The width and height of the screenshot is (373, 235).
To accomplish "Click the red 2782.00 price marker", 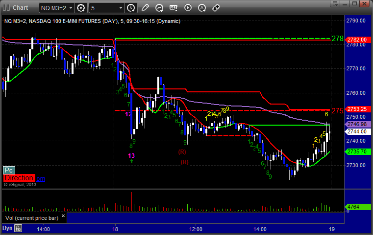I will [x=356, y=40].
